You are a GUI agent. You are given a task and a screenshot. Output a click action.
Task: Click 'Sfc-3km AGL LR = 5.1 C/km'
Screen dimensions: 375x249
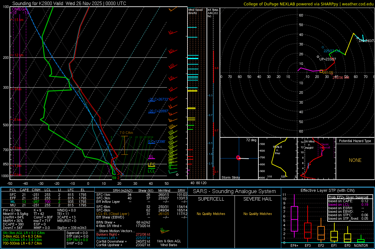24,233
